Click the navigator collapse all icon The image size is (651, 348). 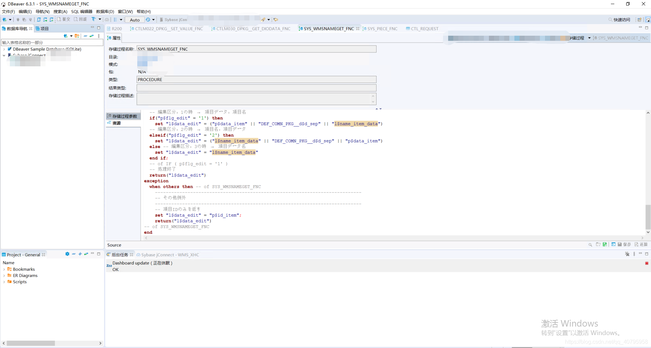pos(85,36)
